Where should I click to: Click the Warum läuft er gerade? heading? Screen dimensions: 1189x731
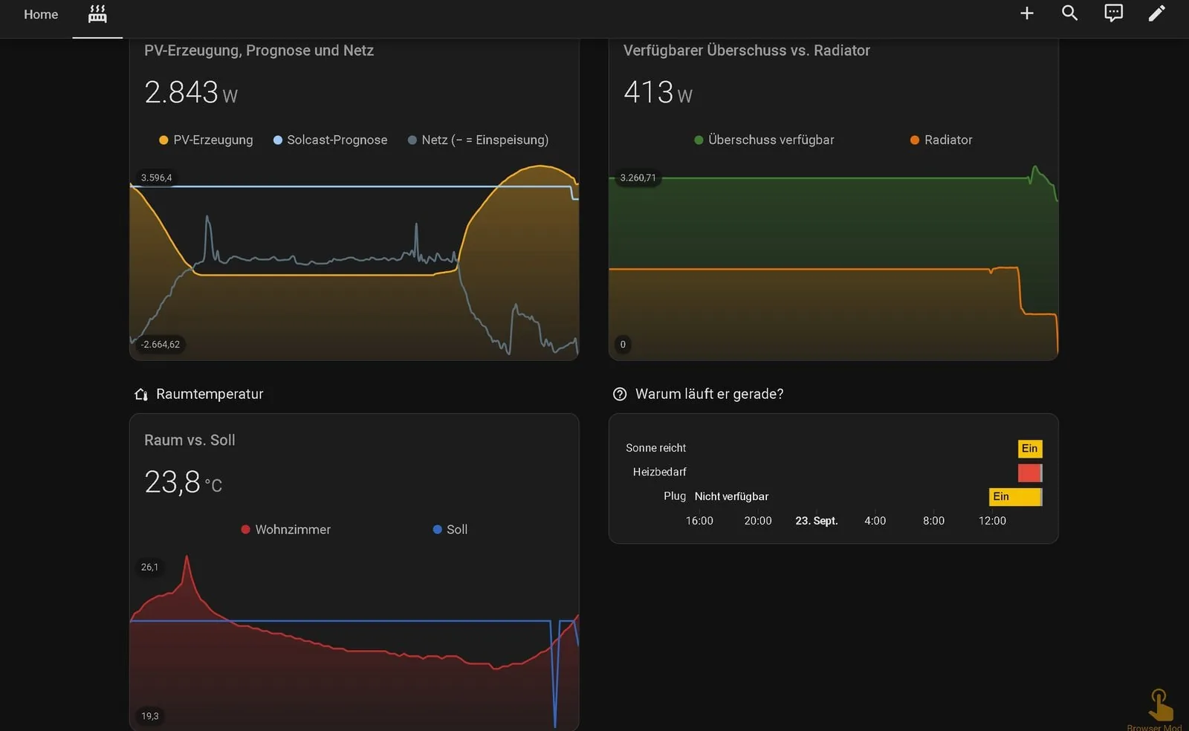(x=709, y=394)
